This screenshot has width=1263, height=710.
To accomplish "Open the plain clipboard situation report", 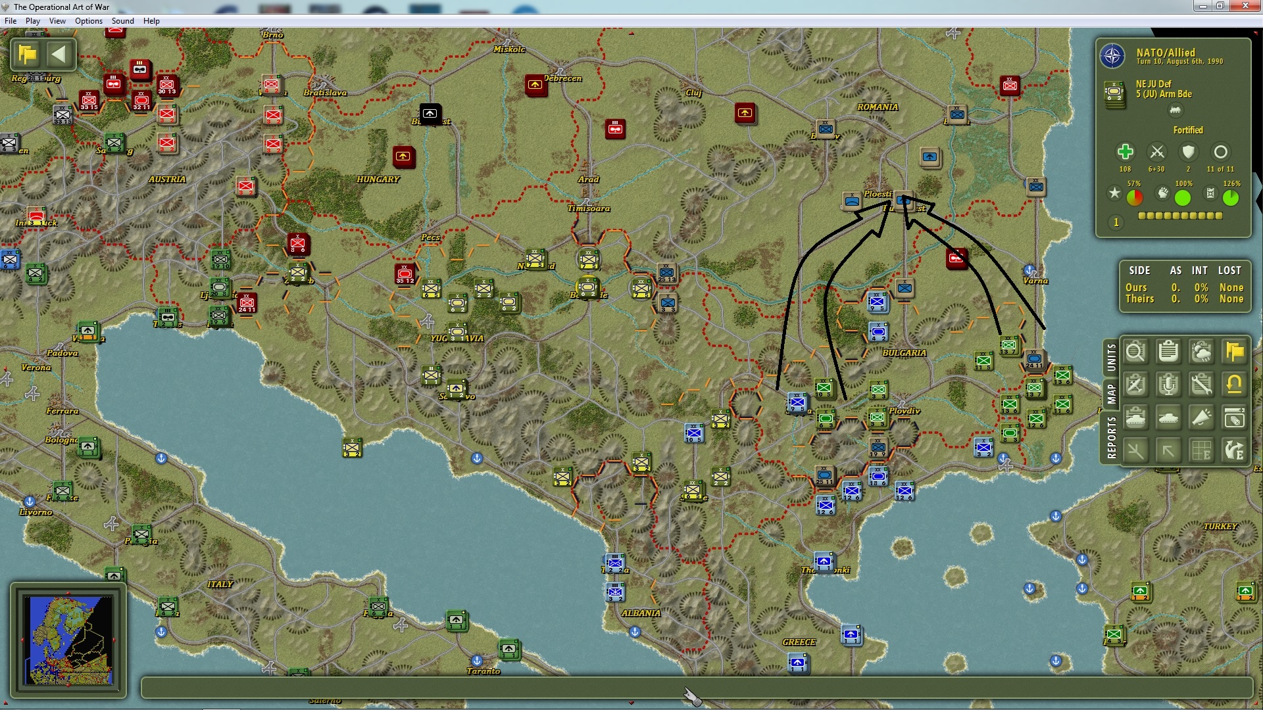I will click(1168, 352).
